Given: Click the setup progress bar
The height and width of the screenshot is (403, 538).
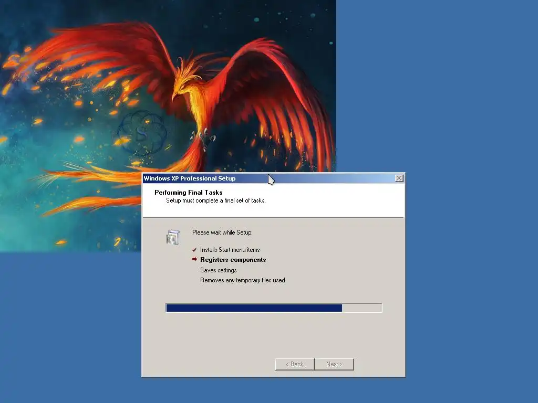Looking at the screenshot, I should coord(274,307).
